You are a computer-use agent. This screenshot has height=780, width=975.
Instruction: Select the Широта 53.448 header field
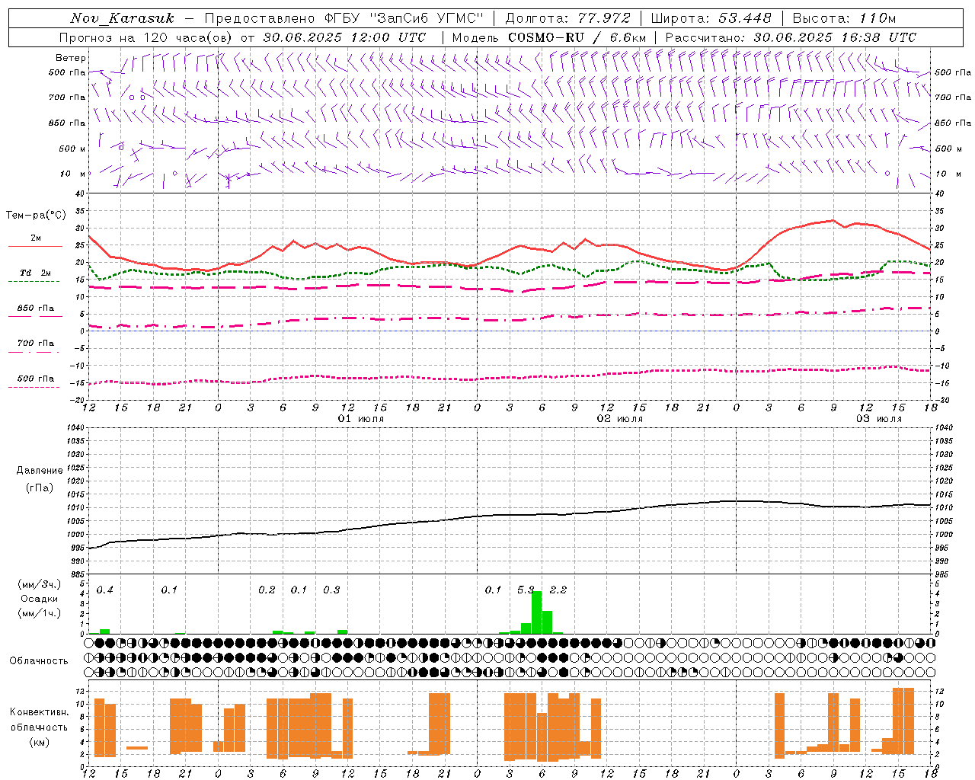[711, 18]
